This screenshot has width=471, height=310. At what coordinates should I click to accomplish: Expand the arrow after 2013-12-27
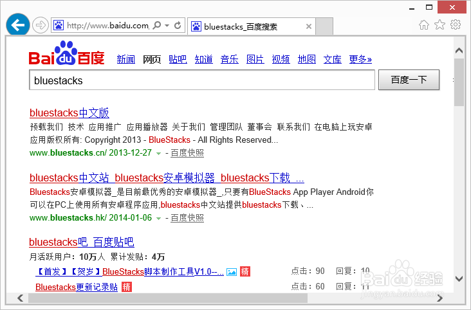[x=158, y=154]
